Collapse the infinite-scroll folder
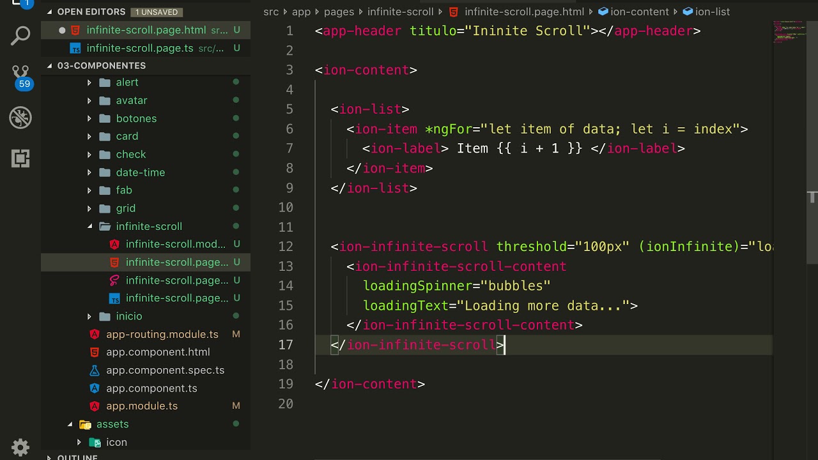818x460 pixels. point(89,226)
